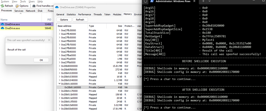Open Options gear in main toolbar
The width and height of the screenshot is (266, 111).
point(17,6)
